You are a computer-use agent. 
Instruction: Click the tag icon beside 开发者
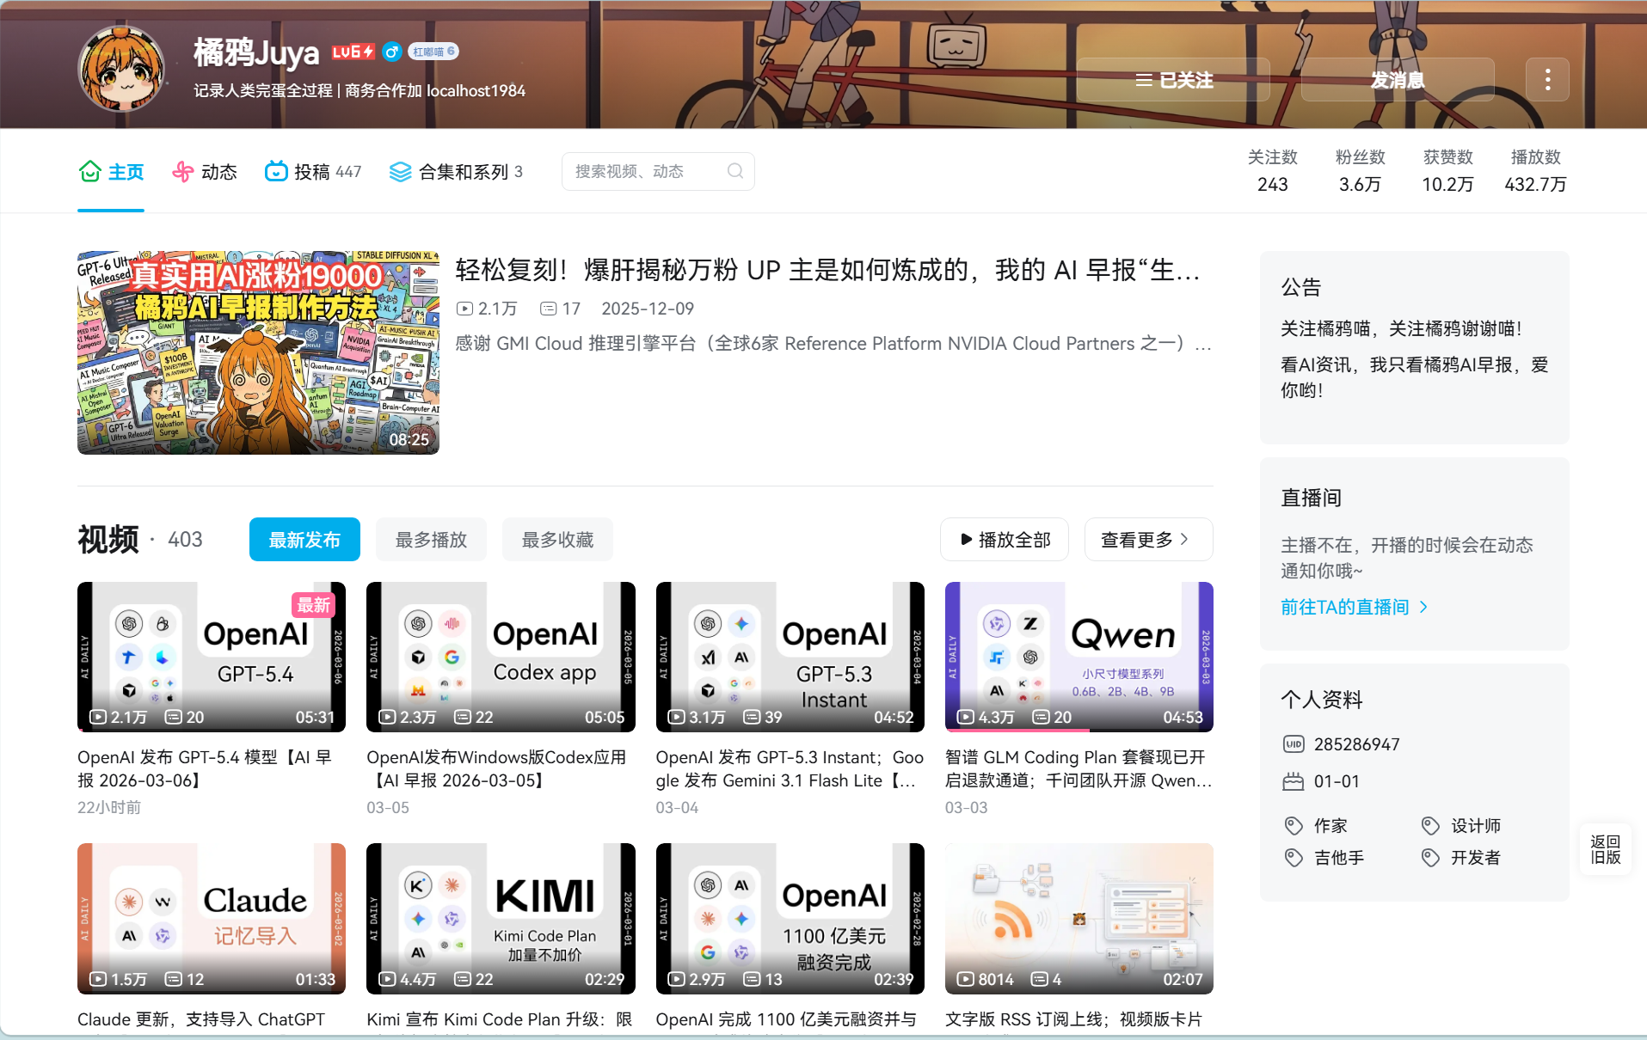click(x=1430, y=858)
